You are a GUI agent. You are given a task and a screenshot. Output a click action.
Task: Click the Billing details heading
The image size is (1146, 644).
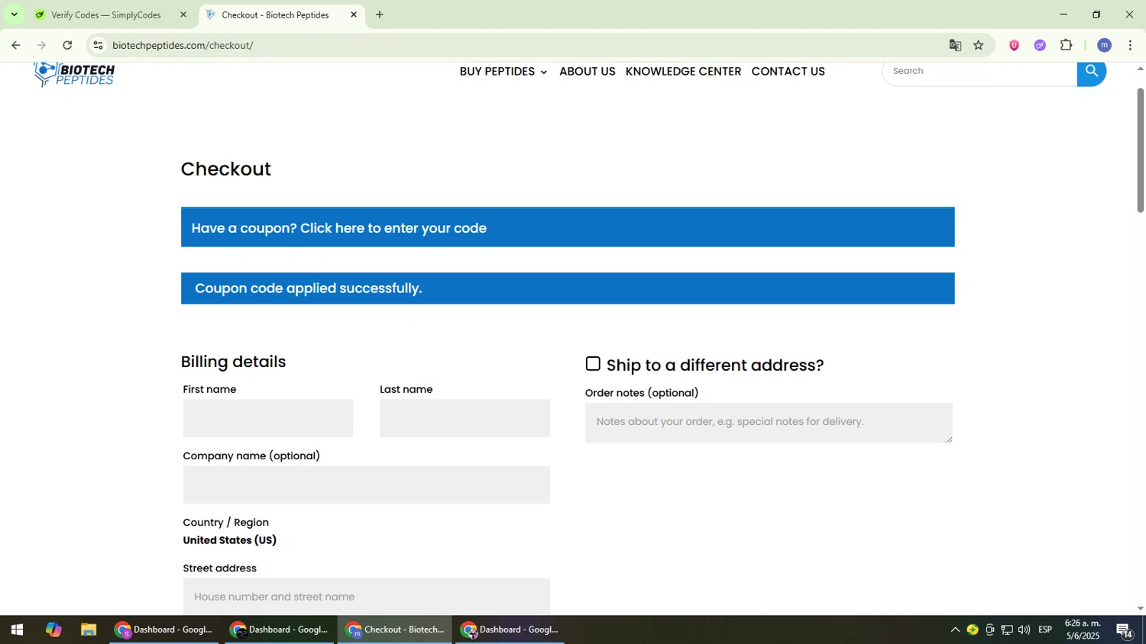(233, 362)
